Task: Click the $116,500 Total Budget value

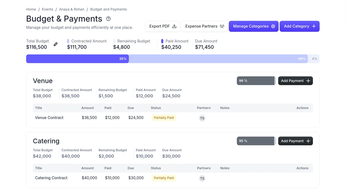Action: 36,47
